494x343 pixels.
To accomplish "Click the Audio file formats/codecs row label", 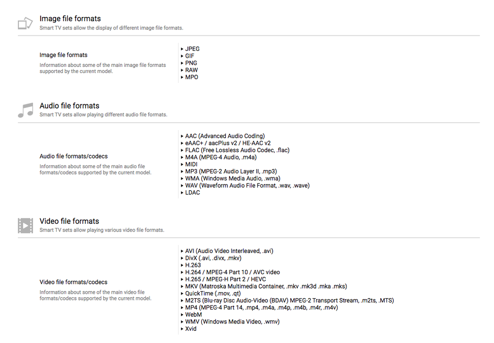I will pyautogui.click(x=74, y=156).
